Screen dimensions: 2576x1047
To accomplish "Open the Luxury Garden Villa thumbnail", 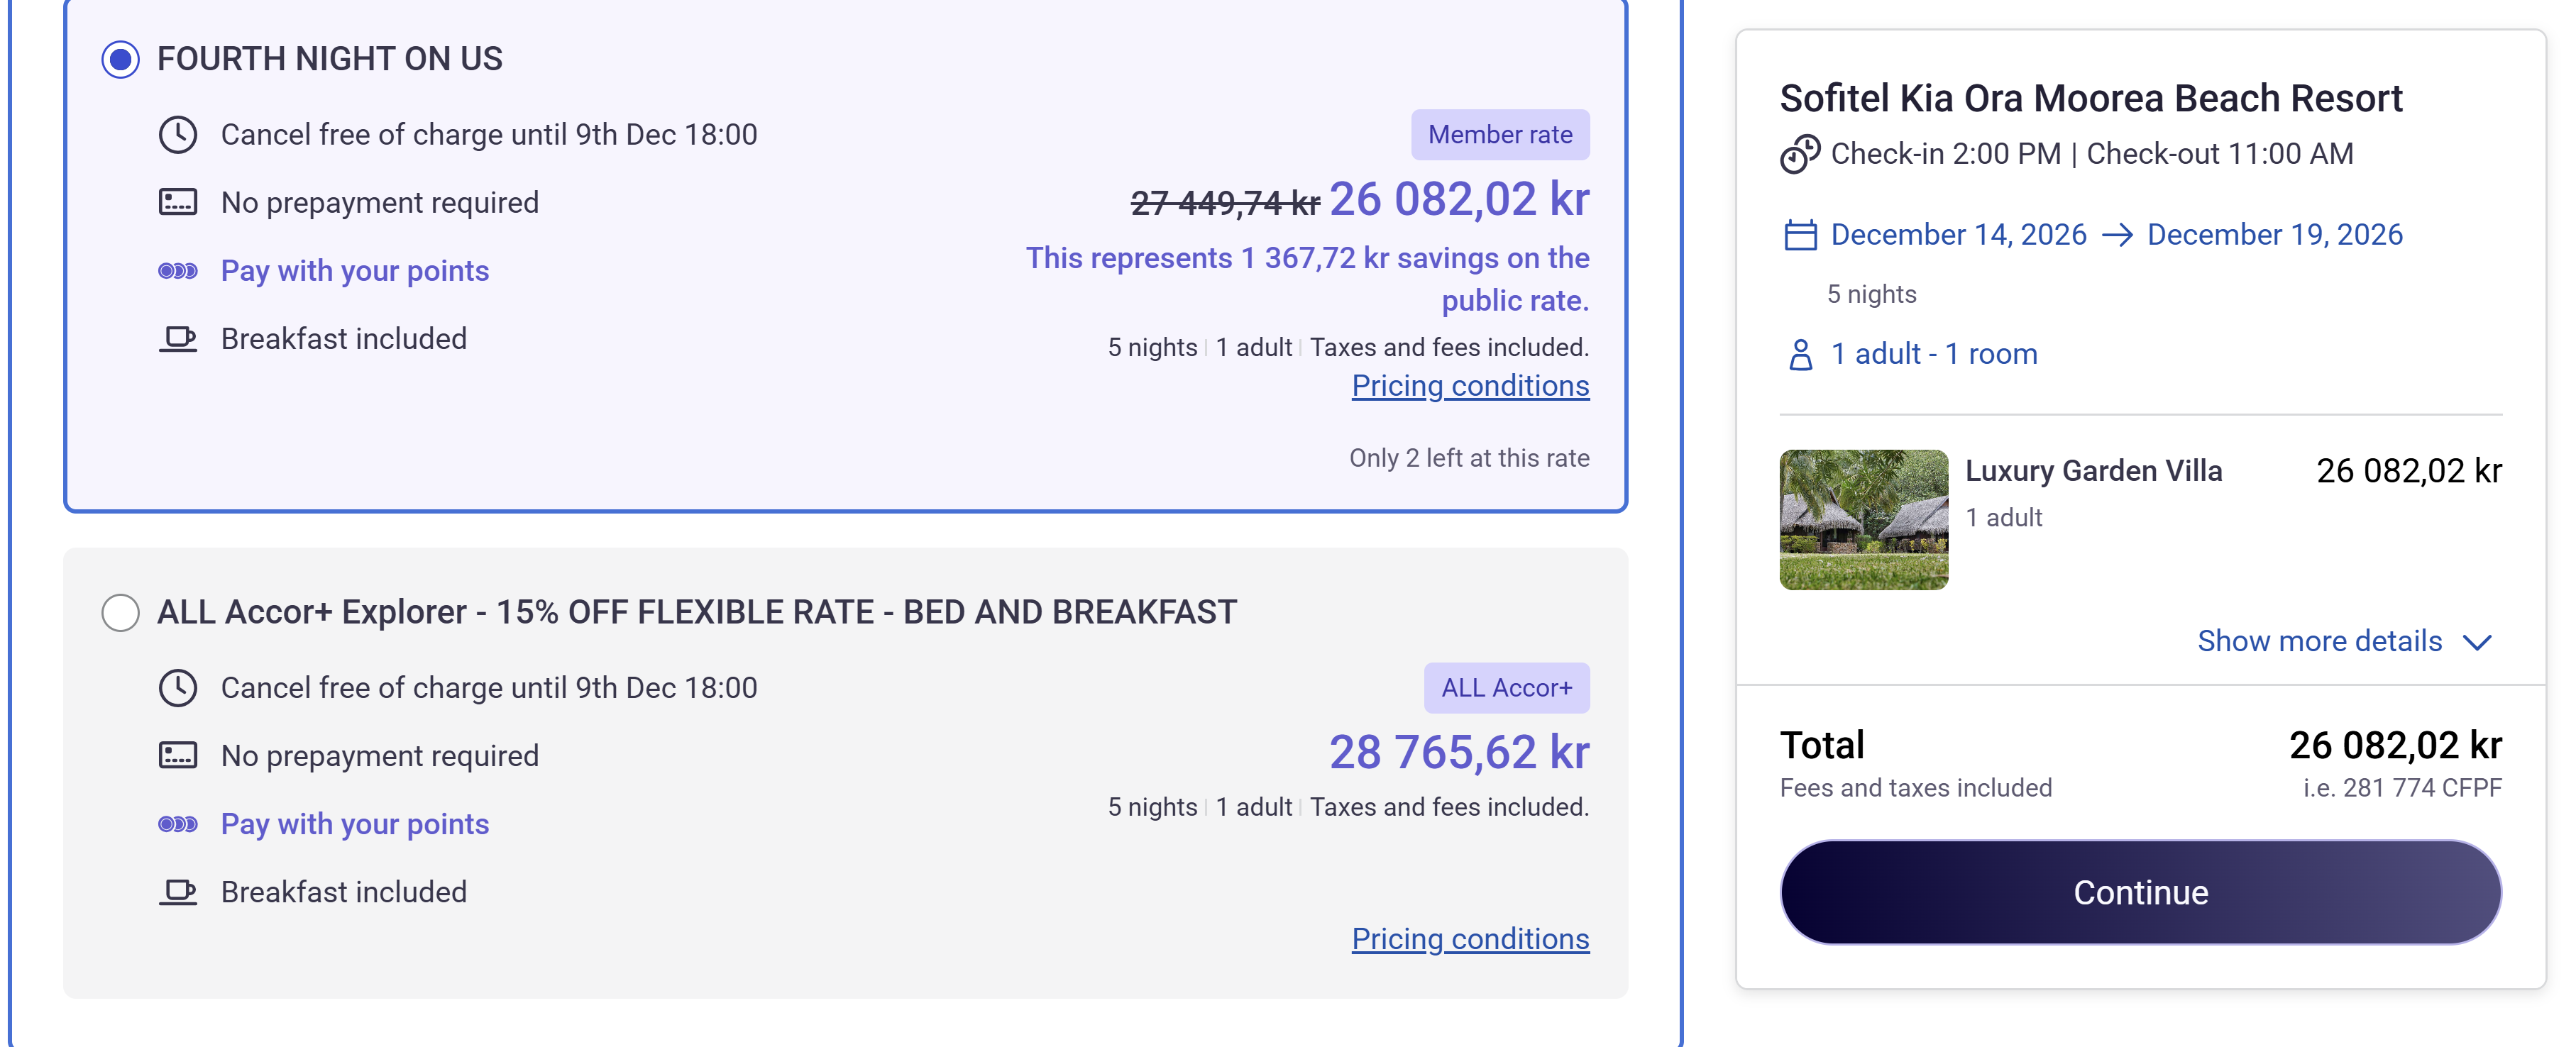I will tap(1864, 519).
